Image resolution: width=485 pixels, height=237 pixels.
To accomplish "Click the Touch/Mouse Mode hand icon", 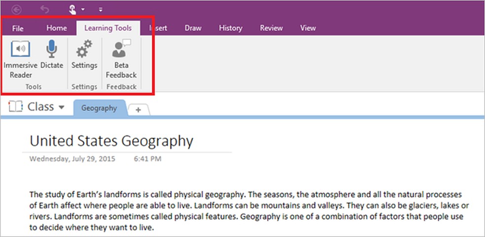I will pyautogui.click(x=72, y=9).
